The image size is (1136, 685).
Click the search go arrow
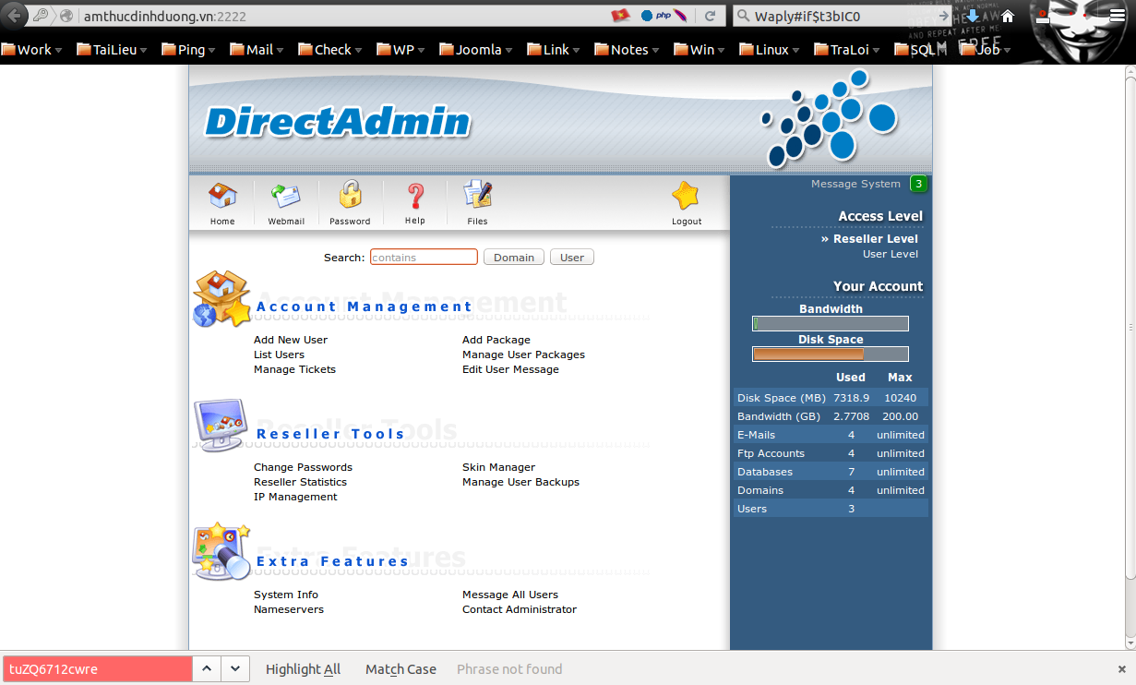pyautogui.click(x=943, y=16)
